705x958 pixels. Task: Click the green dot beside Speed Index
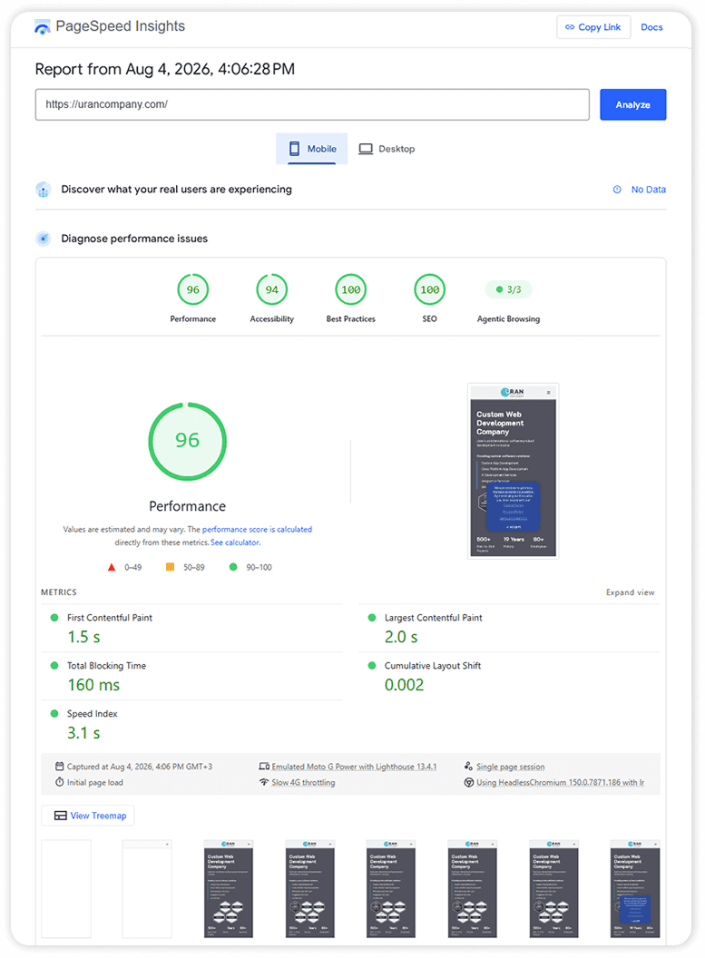54,714
